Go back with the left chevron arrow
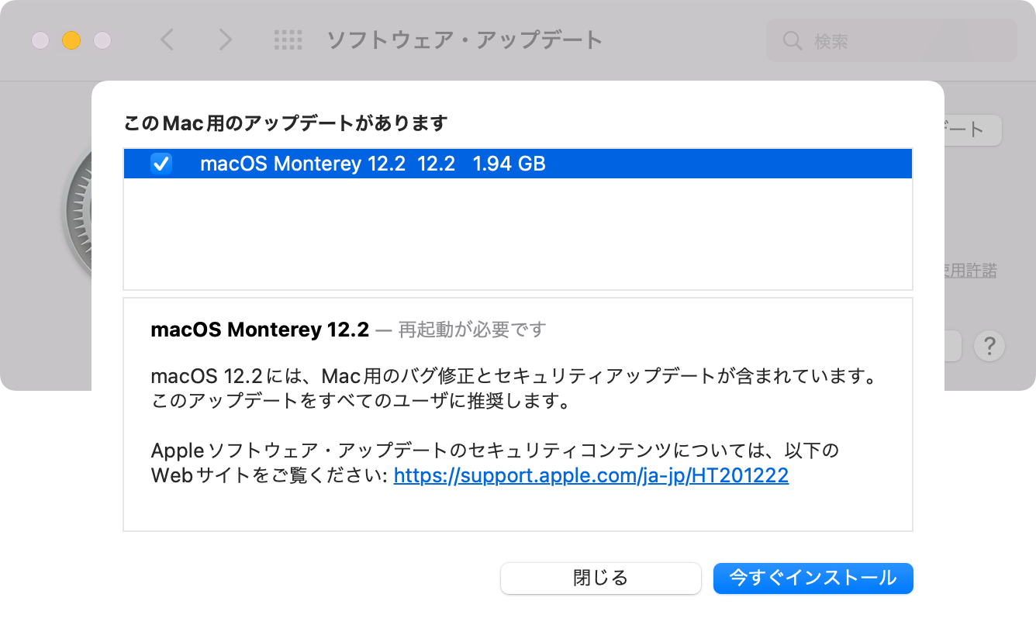Screen dimensions: 1036x625 (x=167, y=40)
